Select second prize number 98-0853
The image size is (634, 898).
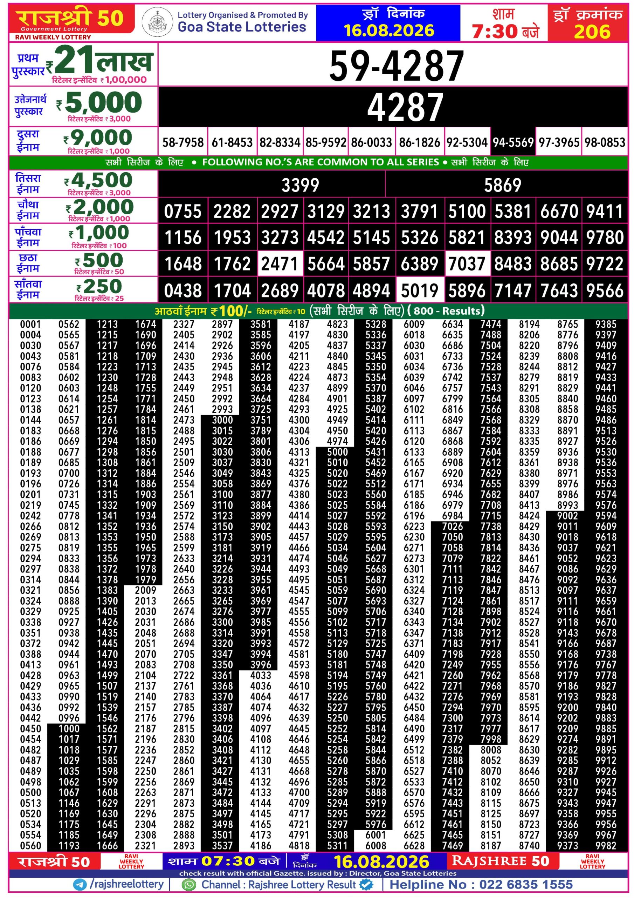pyautogui.click(x=605, y=142)
